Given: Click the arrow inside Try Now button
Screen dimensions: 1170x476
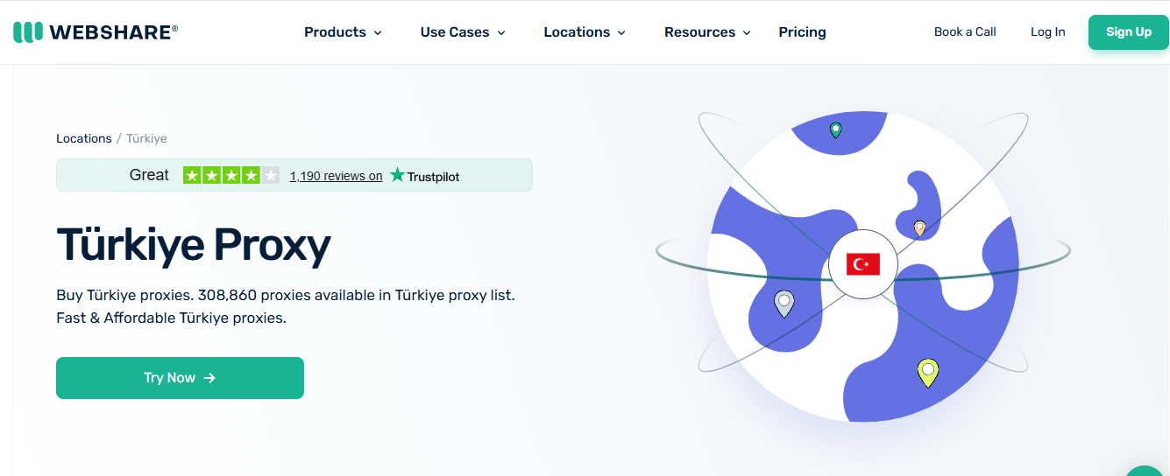Looking at the screenshot, I should coord(209,378).
